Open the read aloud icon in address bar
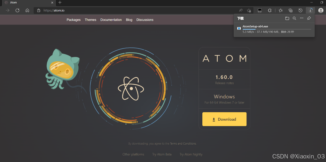 [x=241, y=10]
